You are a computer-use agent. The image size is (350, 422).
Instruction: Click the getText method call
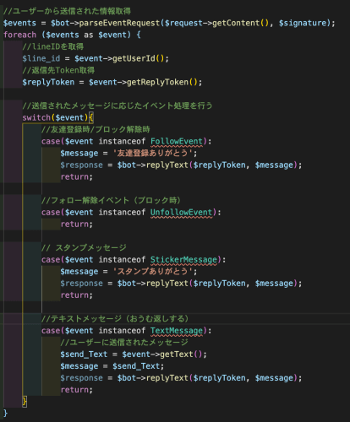(x=177, y=354)
